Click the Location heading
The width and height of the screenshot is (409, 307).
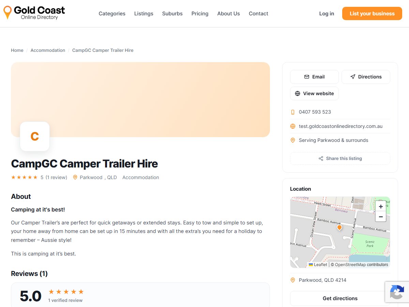pos(301,189)
